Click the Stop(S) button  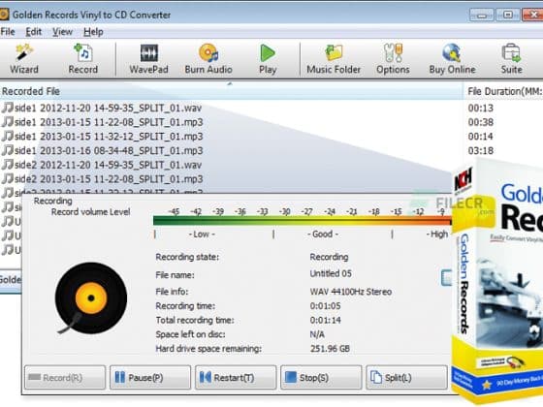(x=321, y=377)
